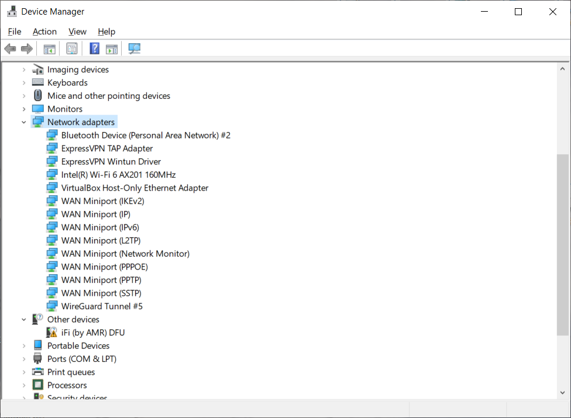571x418 pixels.
Task: Open the Action menu
Action: point(44,32)
